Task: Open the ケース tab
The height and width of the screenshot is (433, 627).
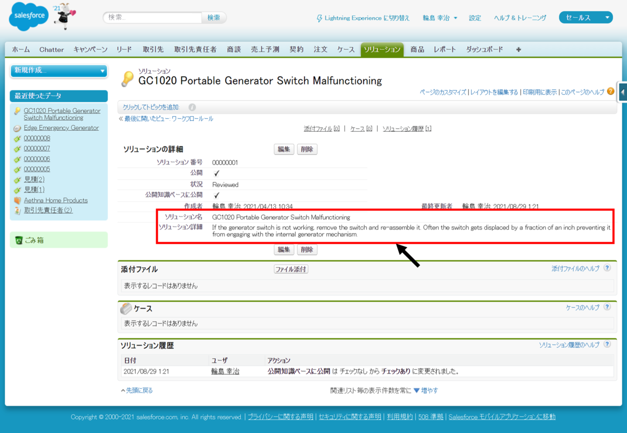Action: (346, 49)
